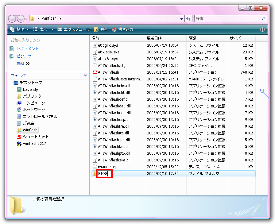Open the ドキュメント favorite link
The height and width of the screenshot is (224, 275).
(x=28, y=49)
